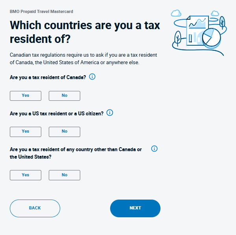Click the BMO Prepaid Travel Mastercard label
Viewport: 236px width, 235px height.
point(41,11)
